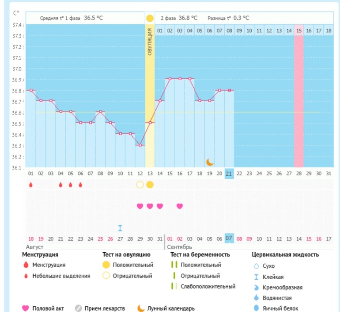Click the pink day 15 column header
Viewport: 340px width, 312px height.
click(299, 31)
